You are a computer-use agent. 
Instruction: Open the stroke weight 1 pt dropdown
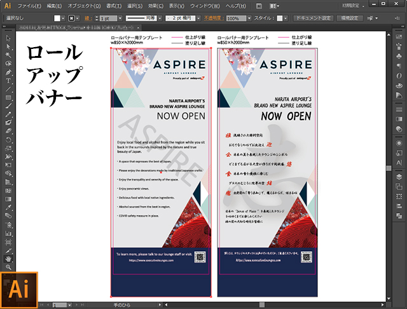(120, 18)
